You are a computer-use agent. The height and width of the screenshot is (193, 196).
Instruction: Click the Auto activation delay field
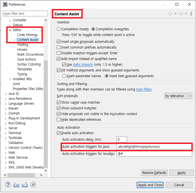click(122, 140)
